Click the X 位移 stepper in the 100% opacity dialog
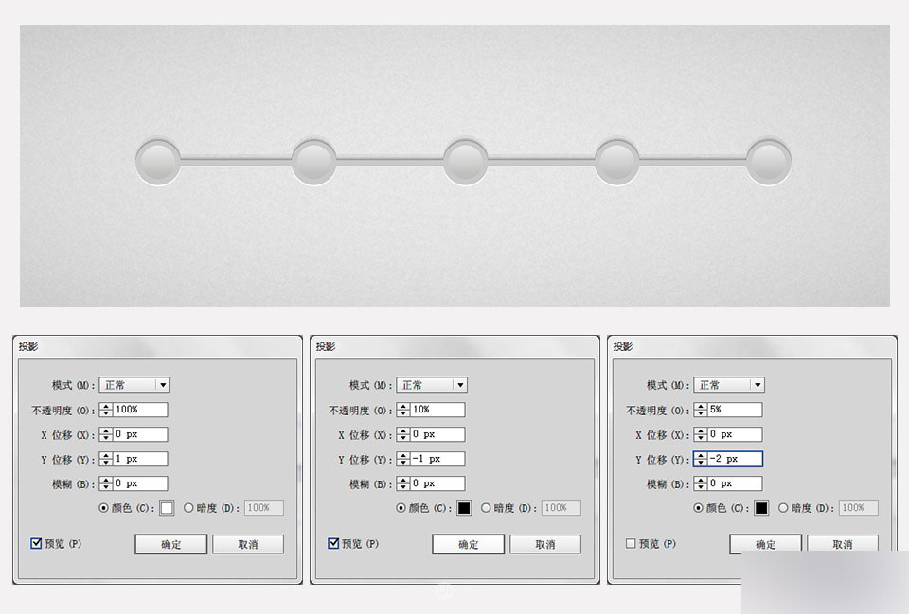Viewport: 909px width, 614px height. coord(106,434)
